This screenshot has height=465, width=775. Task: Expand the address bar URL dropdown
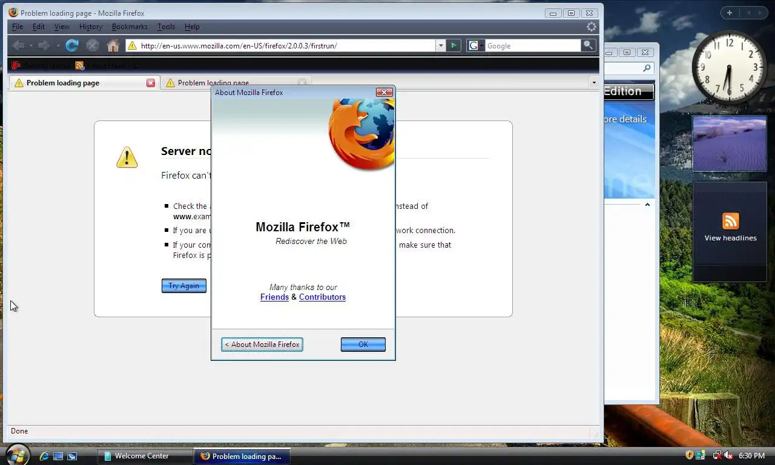[441, 45]
